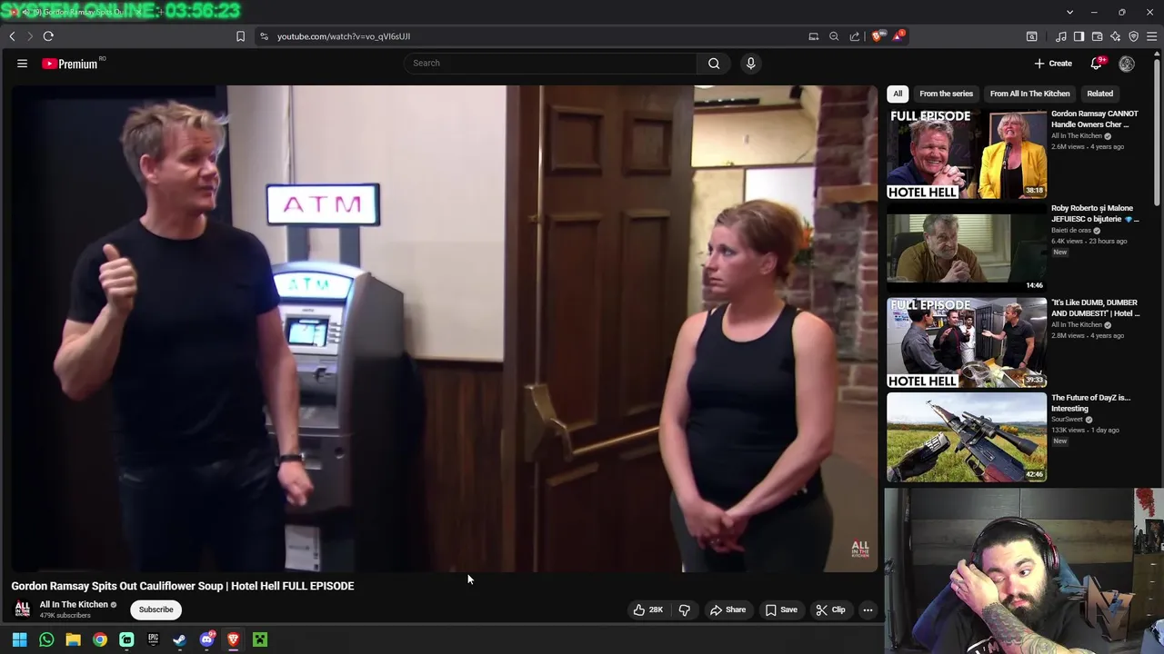The width and height of the screenshot is (1164, 654).
Task: Click video title Gordon Ramsay Spits Out Cauliflower Soup
Action: click(x=183, y=586)
